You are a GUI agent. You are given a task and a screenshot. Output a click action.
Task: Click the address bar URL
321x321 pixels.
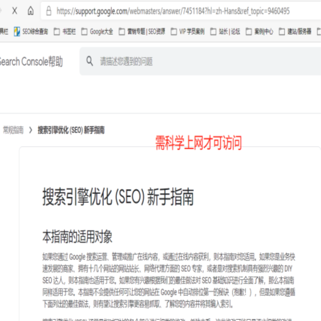coord(173,11)
